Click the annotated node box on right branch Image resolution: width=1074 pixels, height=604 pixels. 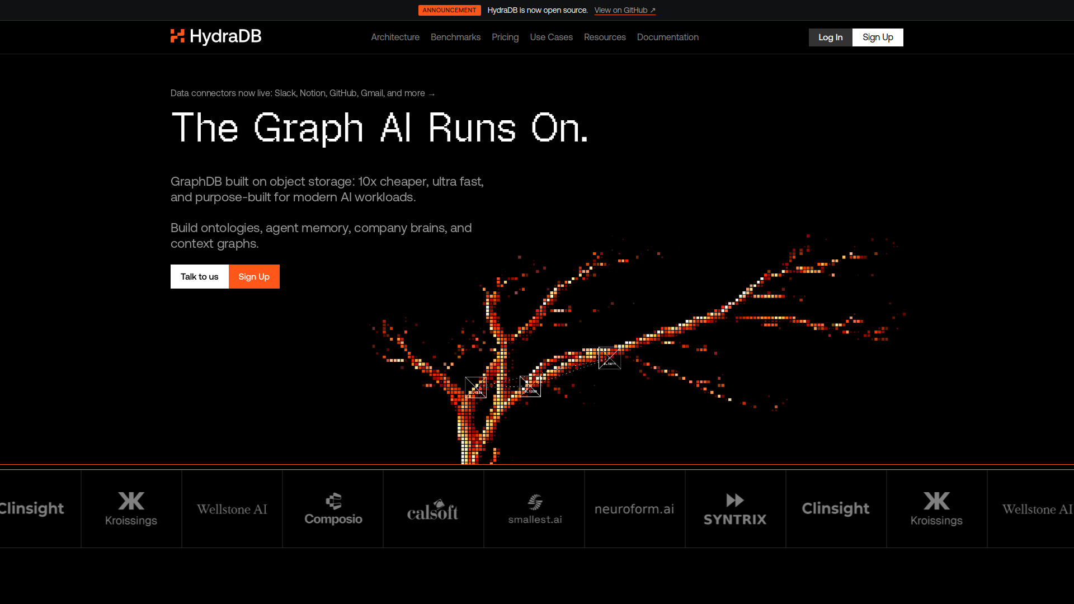tap(610, 358)
